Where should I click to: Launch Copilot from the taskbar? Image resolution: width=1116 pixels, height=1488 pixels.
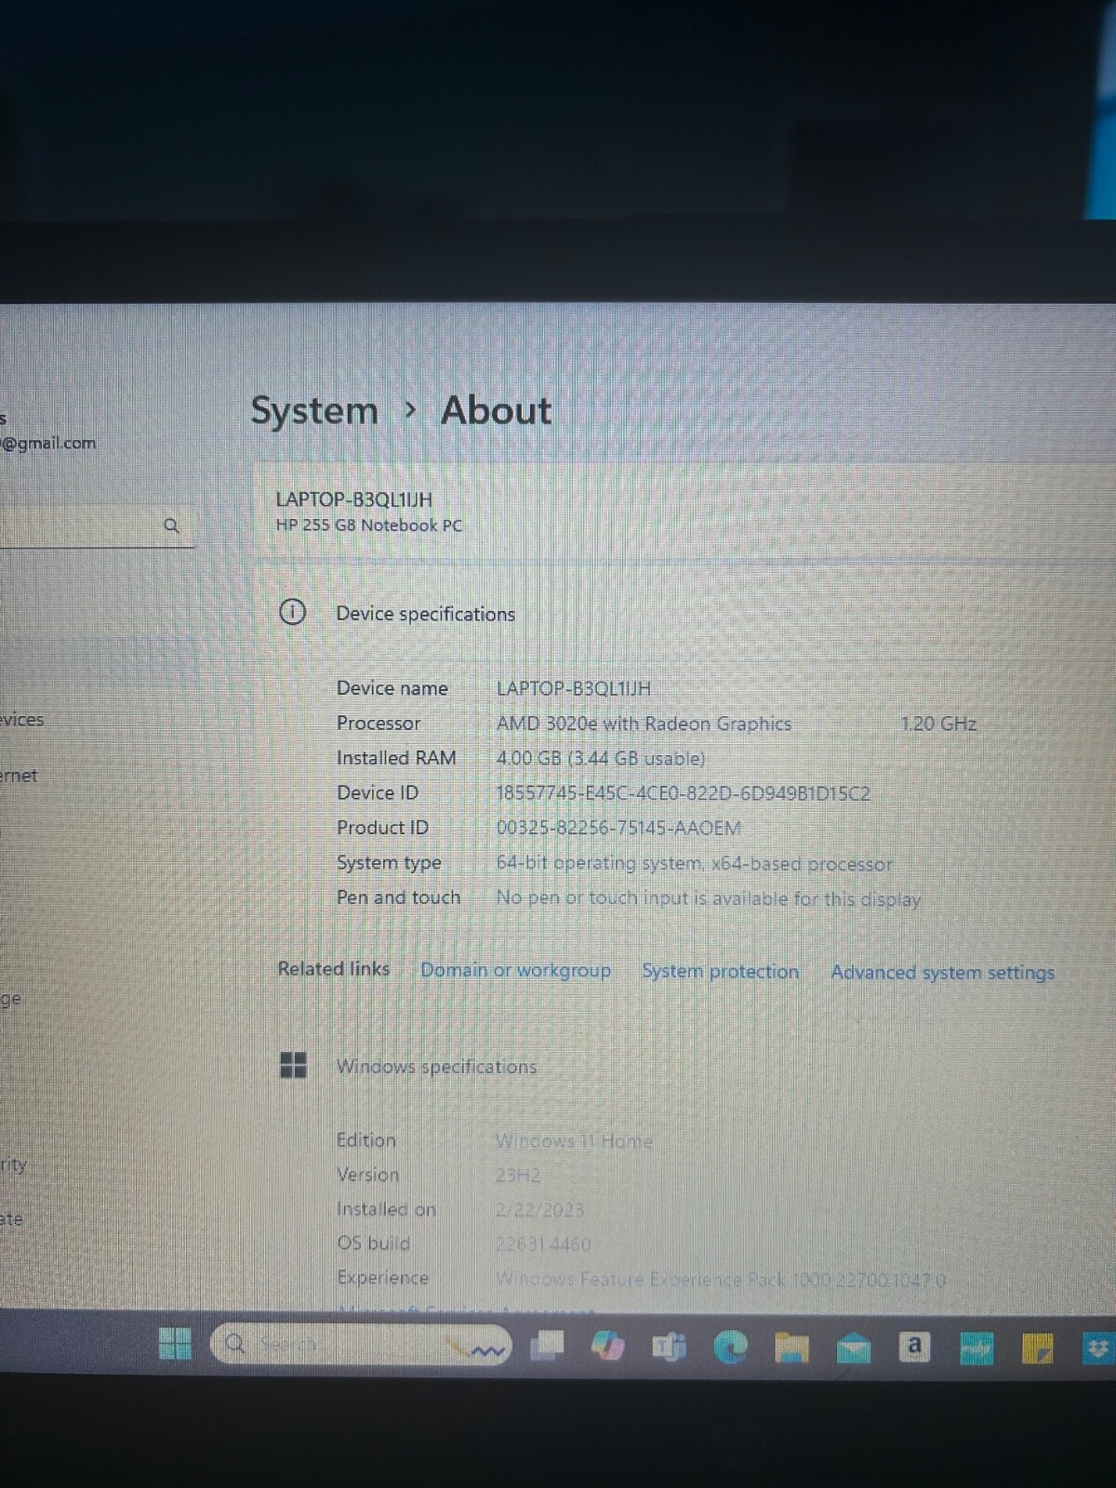(x=607, y=1346)
